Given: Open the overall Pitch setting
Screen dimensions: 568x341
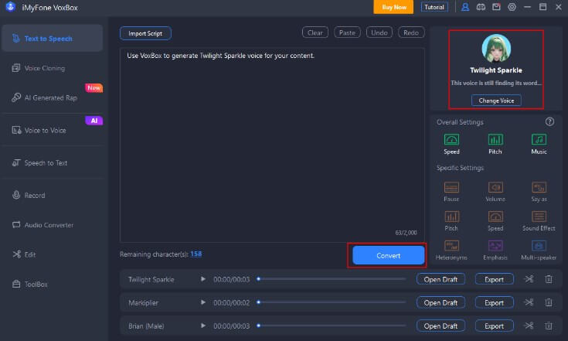Looking at the screenshot, I should (495, 144).
